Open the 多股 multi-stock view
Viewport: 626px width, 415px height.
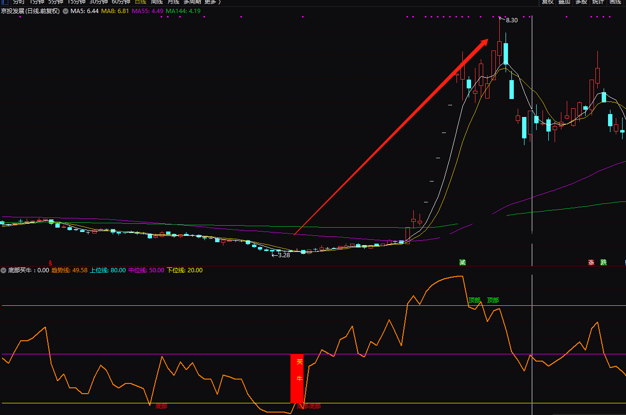click(581, 2)
